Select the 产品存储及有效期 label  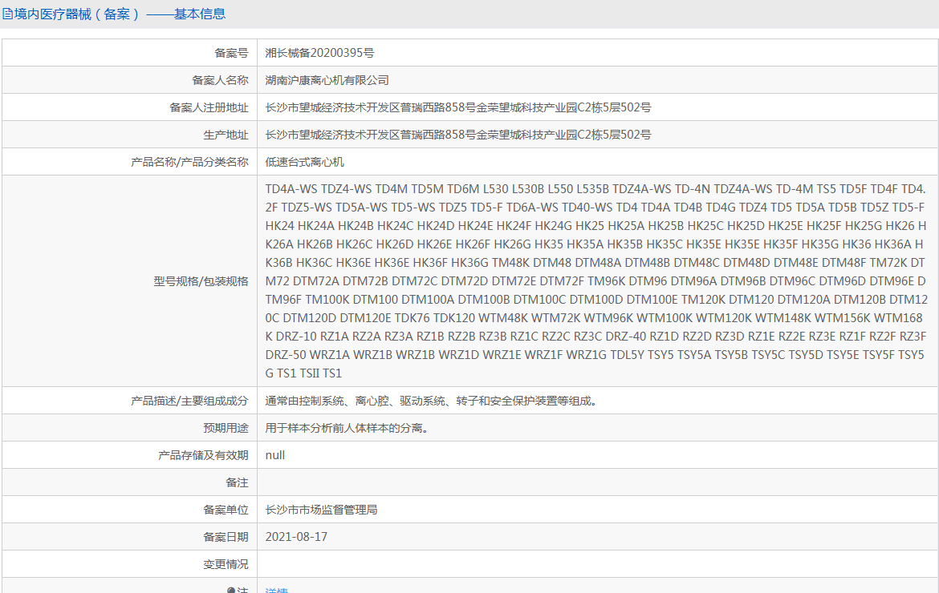[203, 455]
